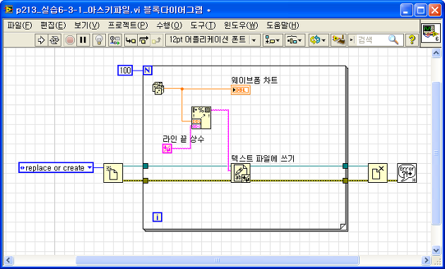Click the Step Out button
The image size is (445, 269).
pos(156,40)
